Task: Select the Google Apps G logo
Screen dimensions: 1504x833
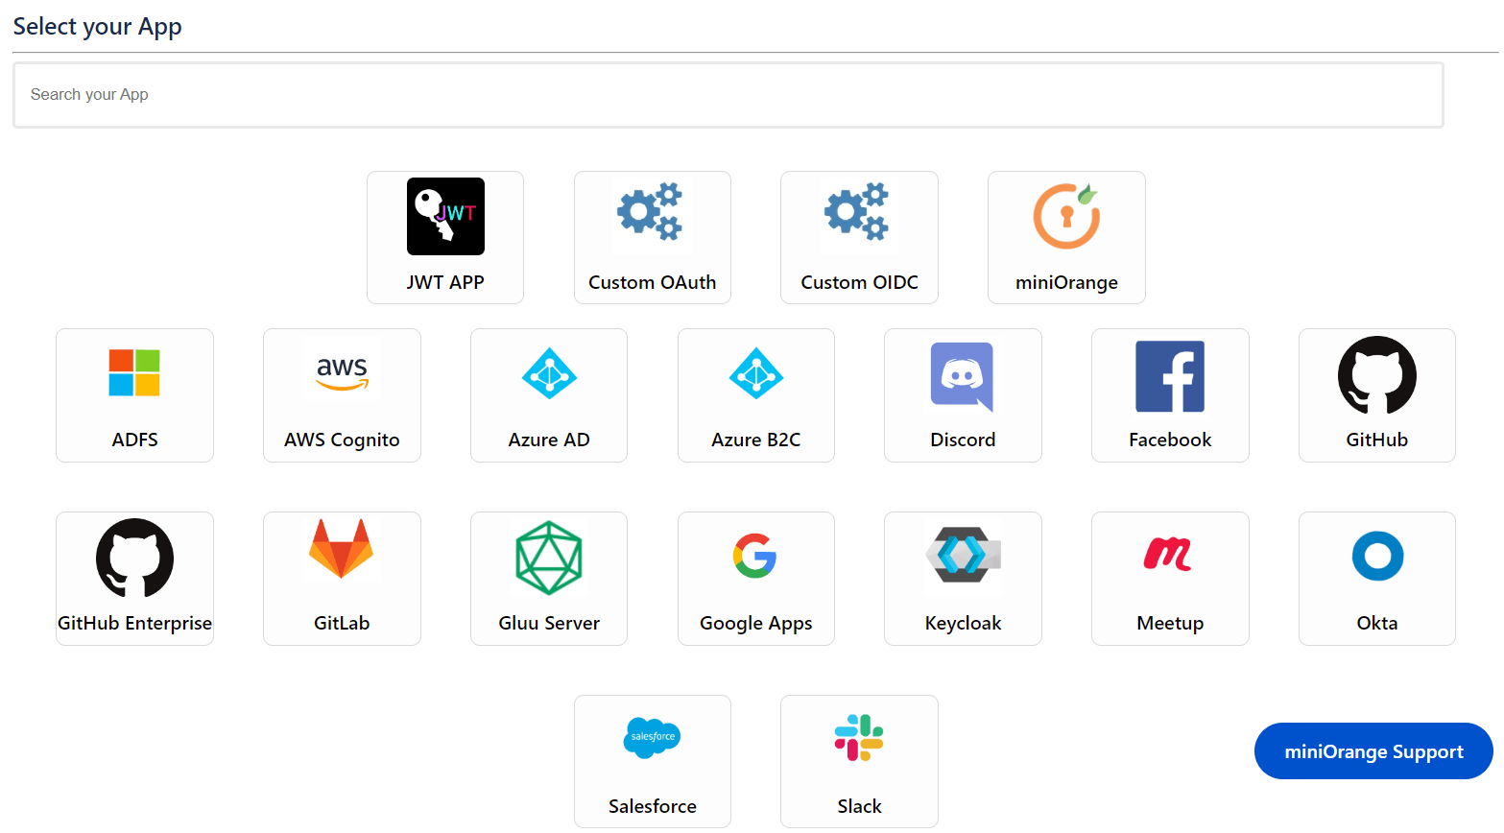Action: coord(755,556)
